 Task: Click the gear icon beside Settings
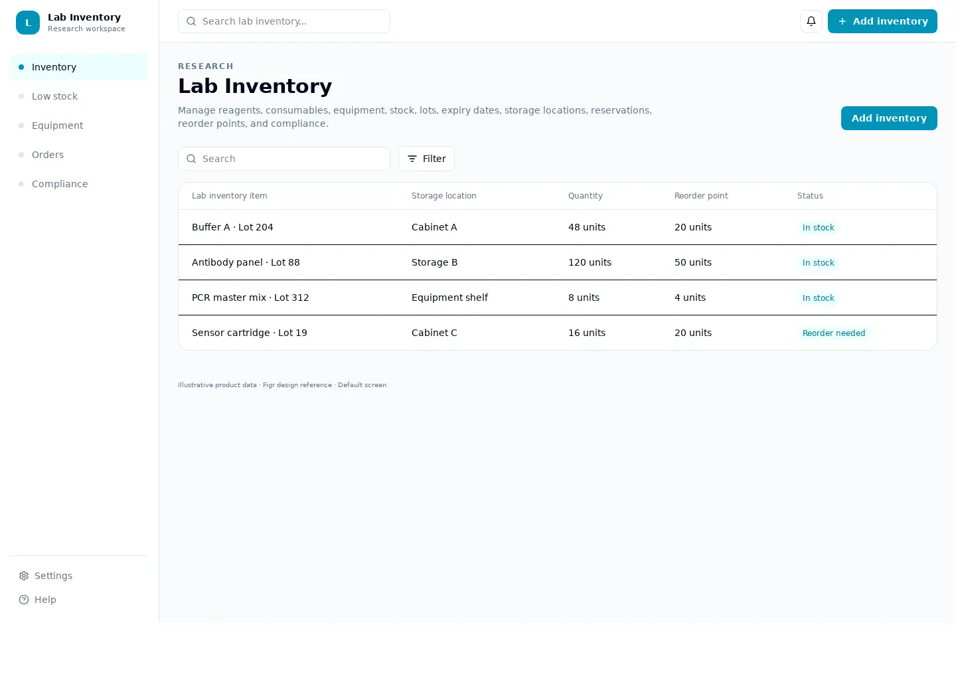24,576
